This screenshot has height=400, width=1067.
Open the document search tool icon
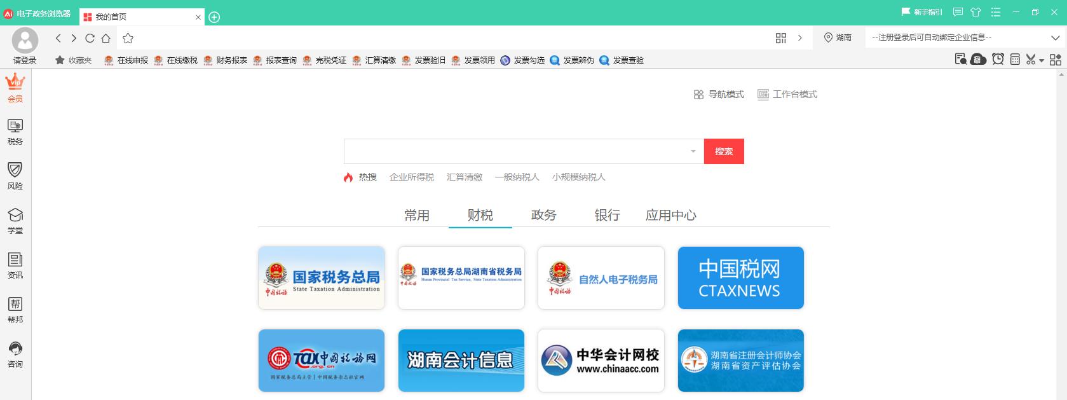(x=960, y=59)
